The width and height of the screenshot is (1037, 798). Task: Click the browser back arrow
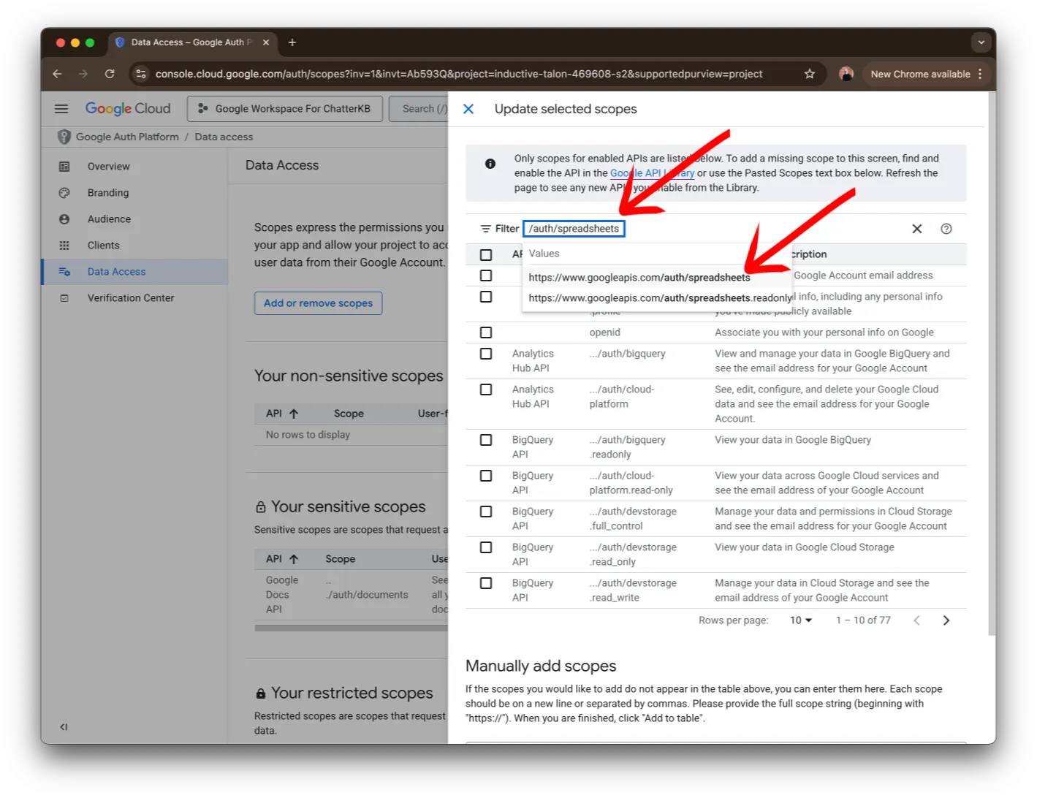(x=57, y=74)
